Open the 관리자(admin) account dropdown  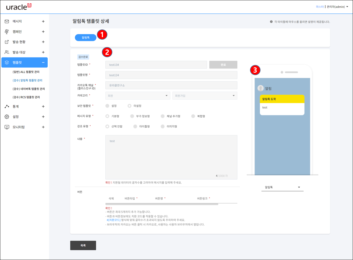337,7
